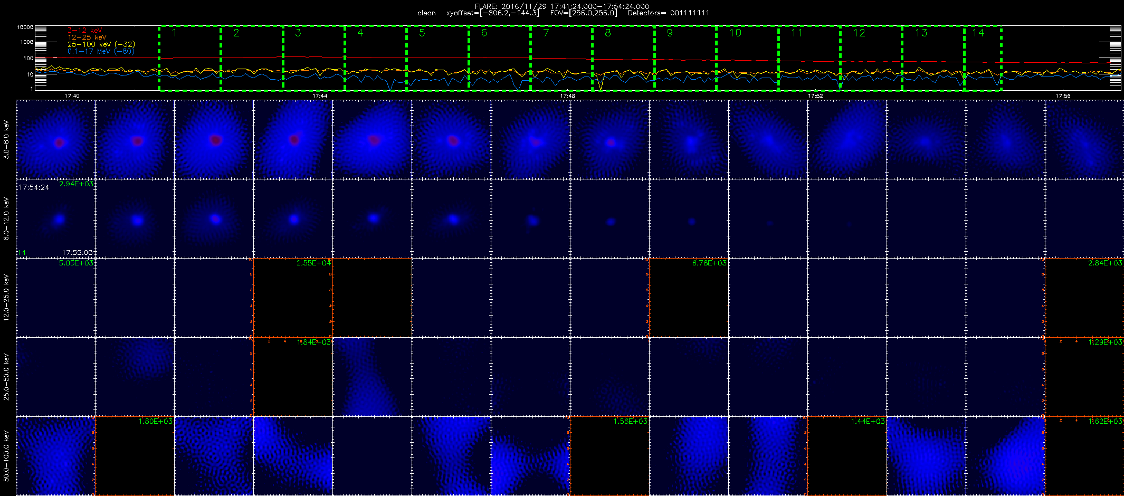The width and height of the screenshot is (1124, 496).
Task: Open the 50-100 keV image for interval 1
Action: coord(55,456)
